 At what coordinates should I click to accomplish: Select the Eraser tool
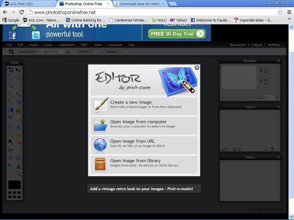10,102
